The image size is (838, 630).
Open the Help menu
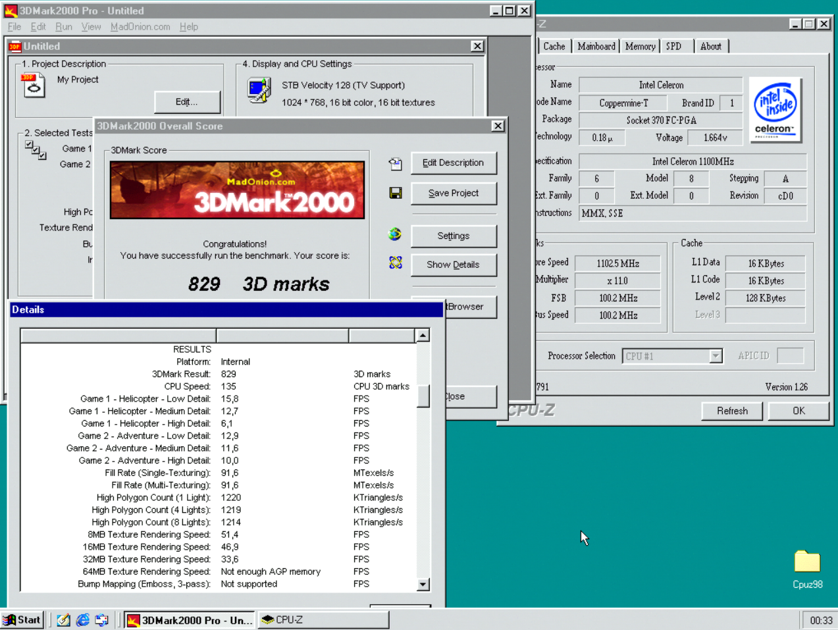[189, 27]
